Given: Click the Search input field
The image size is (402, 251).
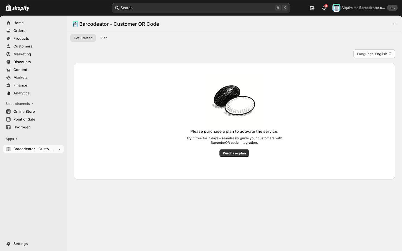Looking at the screenshot, I should click(195, 8).
